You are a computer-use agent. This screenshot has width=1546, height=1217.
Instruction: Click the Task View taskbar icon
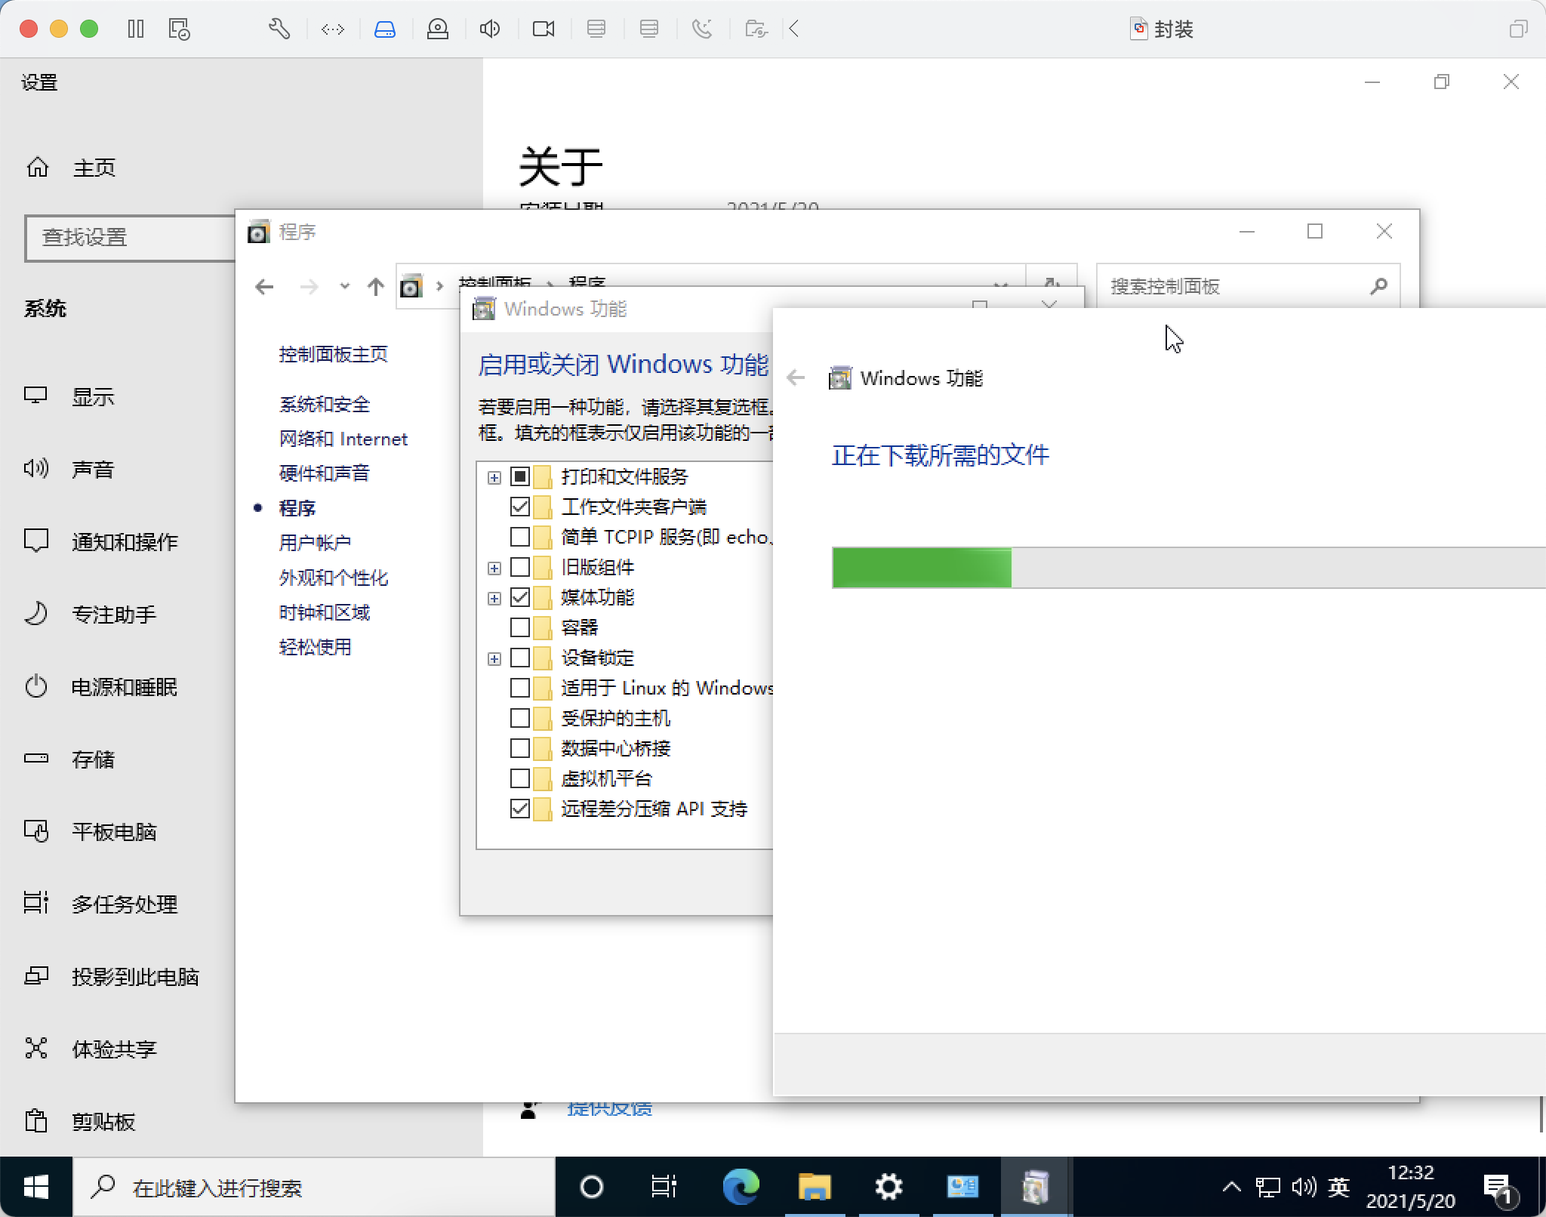tap(664, 1187)
